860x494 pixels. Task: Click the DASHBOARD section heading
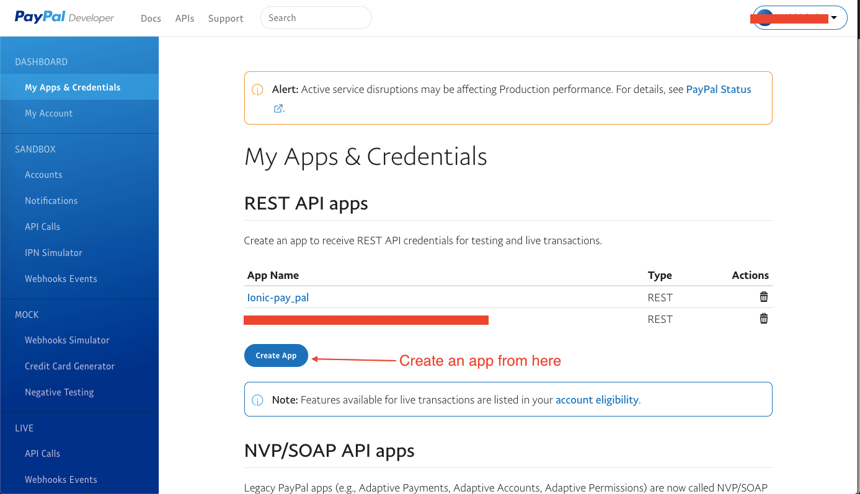pos(41,62)
